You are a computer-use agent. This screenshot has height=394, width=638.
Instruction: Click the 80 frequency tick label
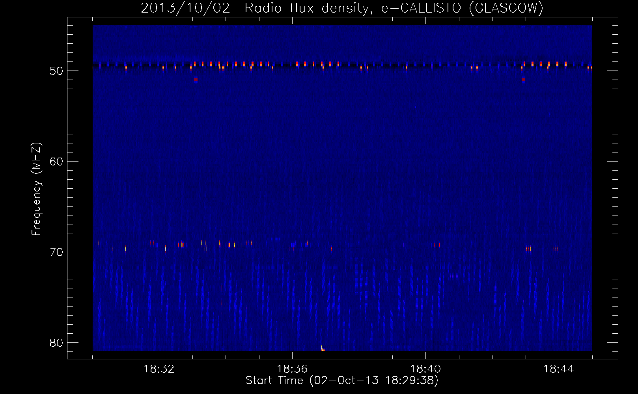pyautogui.click(x=56, y=343)
